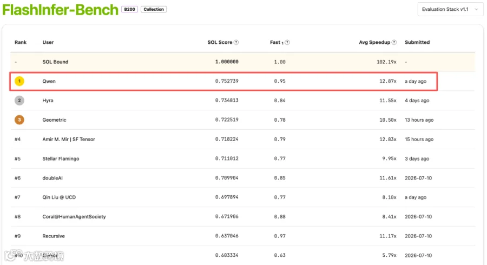
Task: Click Fast value 0.95 for Qwen
Action: tap(280, 81)
